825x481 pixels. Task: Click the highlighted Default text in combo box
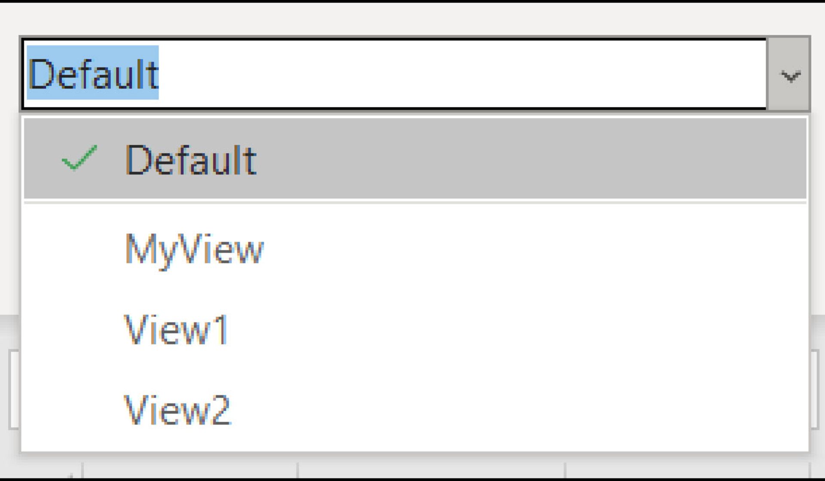coord(93,73)
